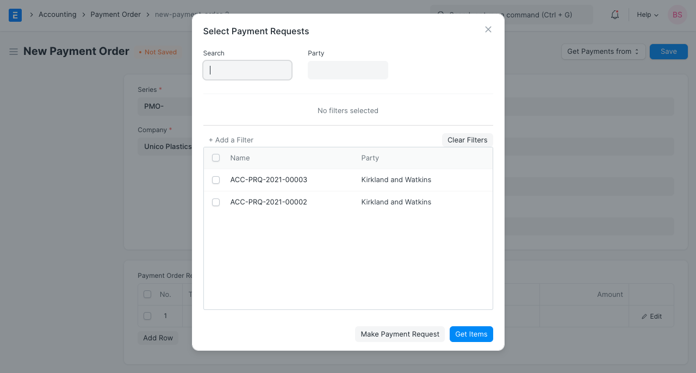Viewport: 696px width, 373px height.
Task: Click the sidebar hamburger icon next to New Payment Order
Action: 13,51
